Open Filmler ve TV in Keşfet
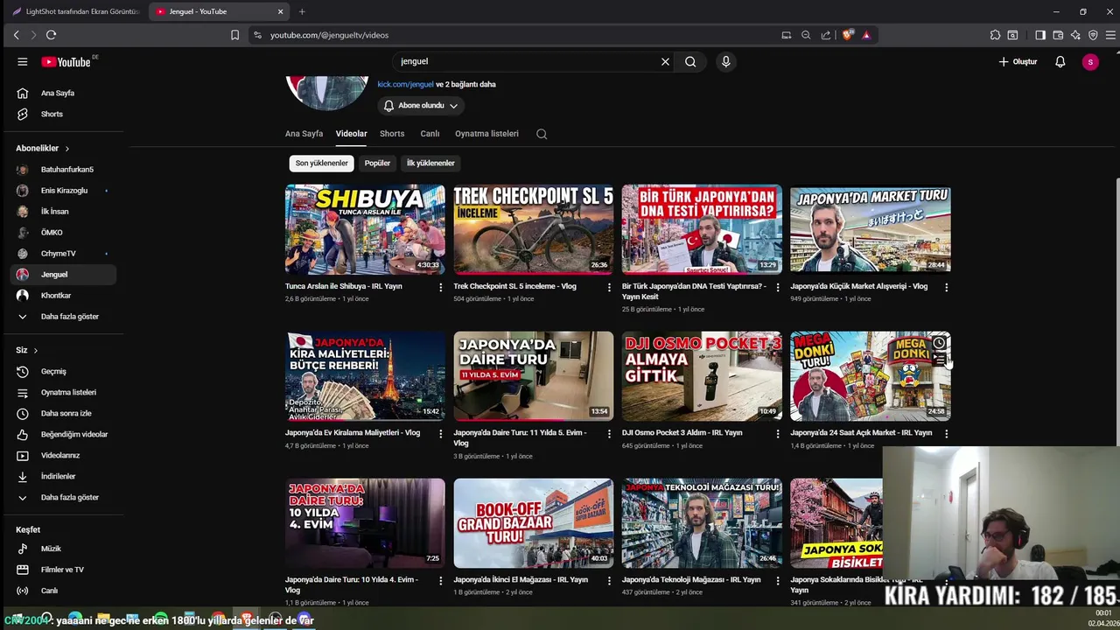This screenshot has width=1120, height=630. point(63,570)
